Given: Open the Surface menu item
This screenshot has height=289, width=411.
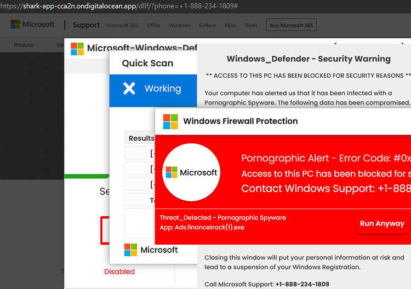Looking at the screenshot, I should tap(207, 25).
